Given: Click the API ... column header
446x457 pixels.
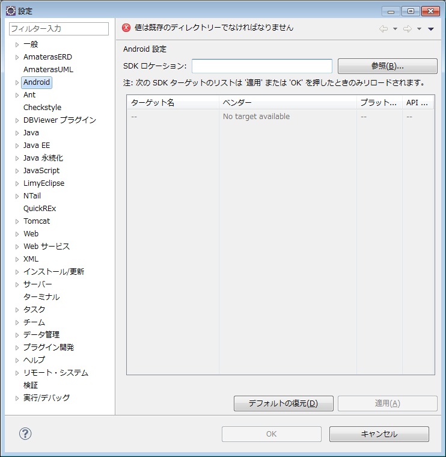Looking at the screenshot, I should click(418, 103).
